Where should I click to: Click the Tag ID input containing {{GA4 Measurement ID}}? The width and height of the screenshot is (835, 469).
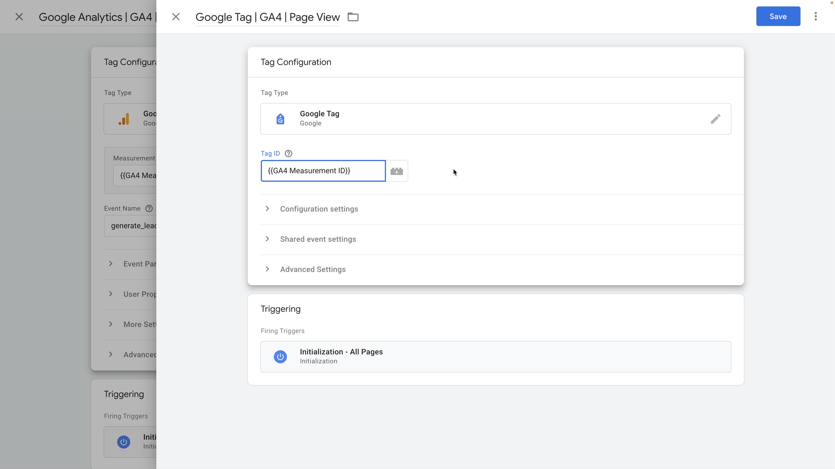pyautogui.click(x=323, y=171)
